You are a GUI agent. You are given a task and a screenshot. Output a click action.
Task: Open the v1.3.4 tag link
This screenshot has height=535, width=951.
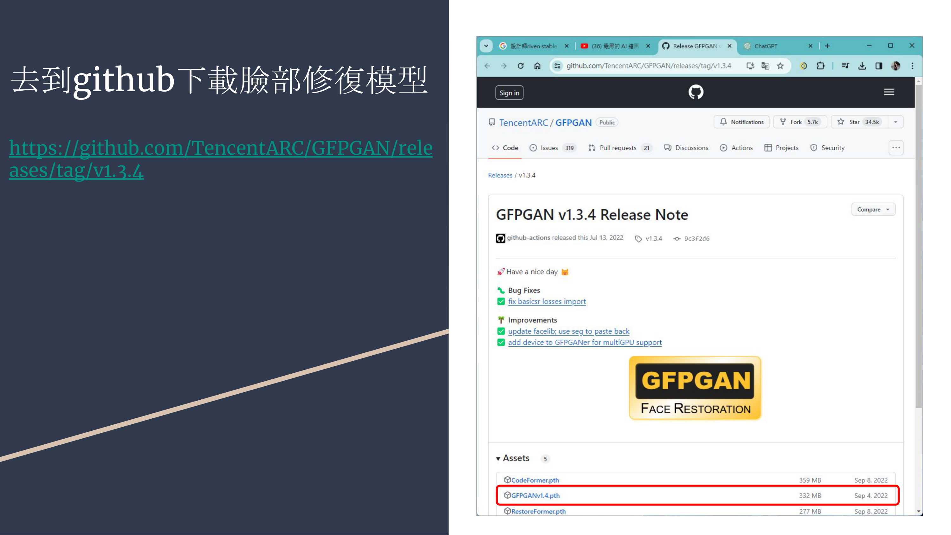click(x=649, y=239)
